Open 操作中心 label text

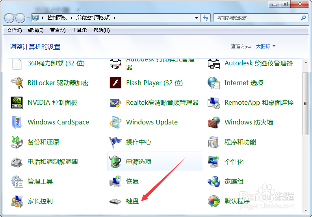pos(139,142)
